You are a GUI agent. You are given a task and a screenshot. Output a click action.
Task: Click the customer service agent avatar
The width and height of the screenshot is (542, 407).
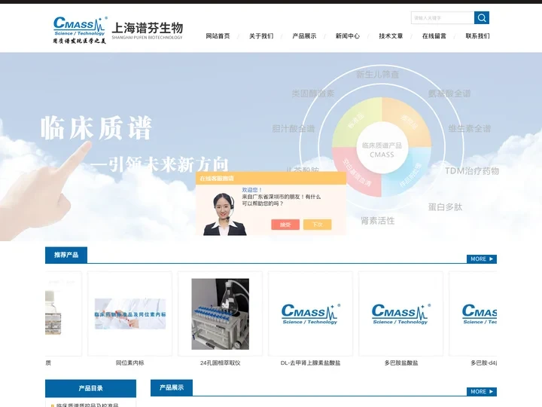point(221,214)
